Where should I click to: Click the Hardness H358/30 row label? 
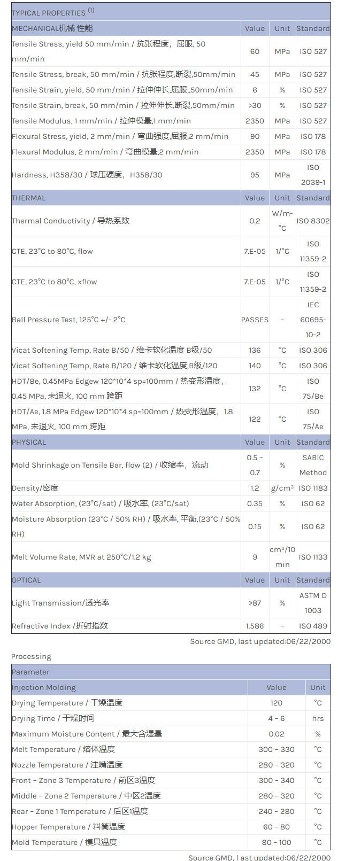coord(87,175)
